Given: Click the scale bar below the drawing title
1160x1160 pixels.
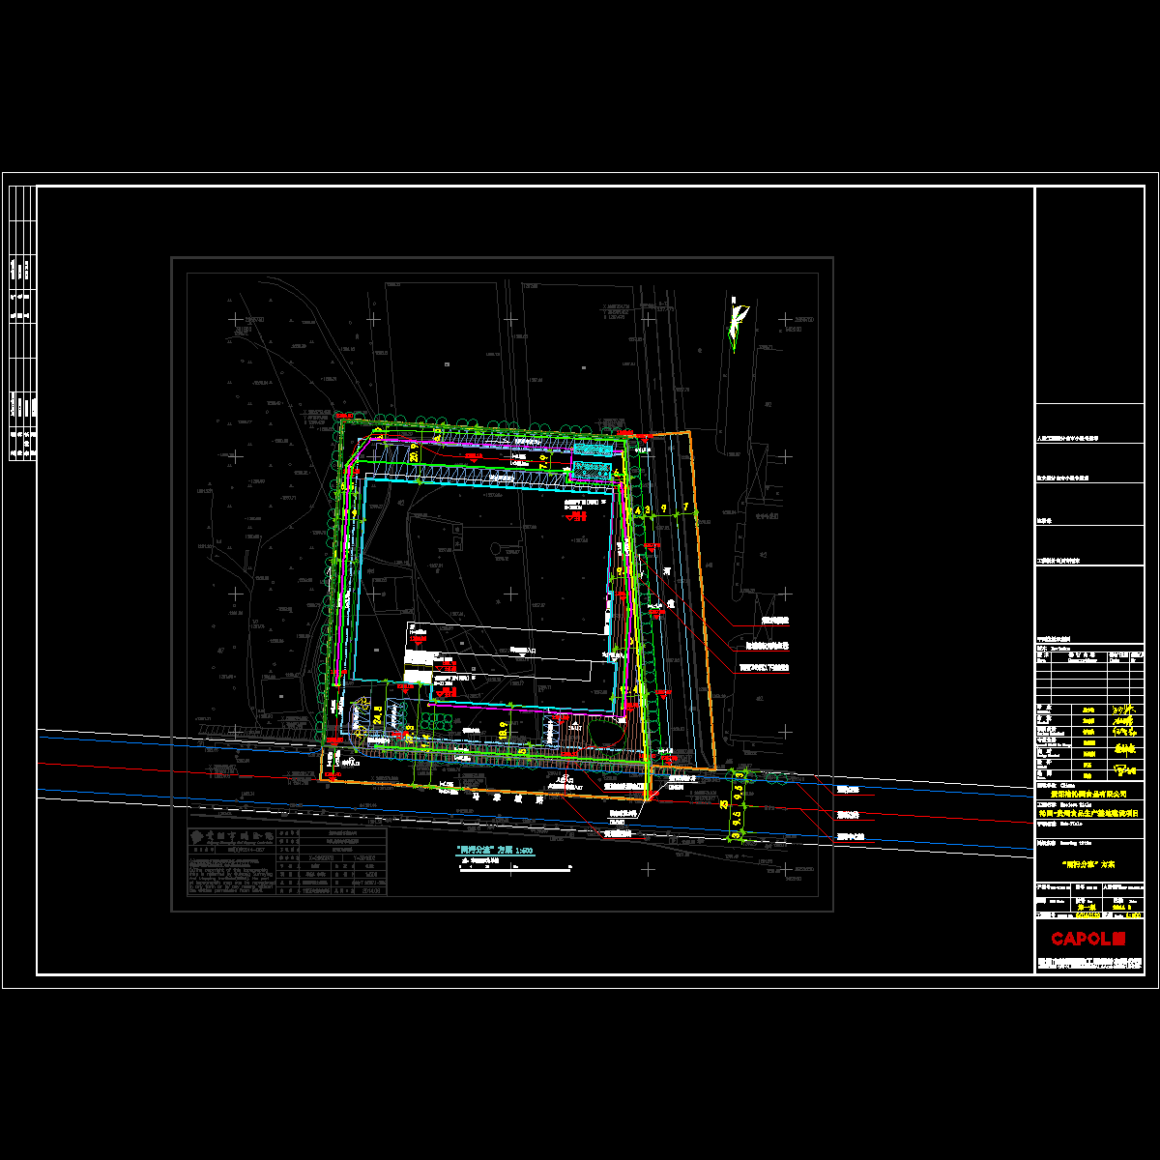Looking at the screenshot, I should (512, 868).
